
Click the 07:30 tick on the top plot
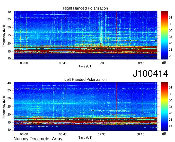coord(102,63)
